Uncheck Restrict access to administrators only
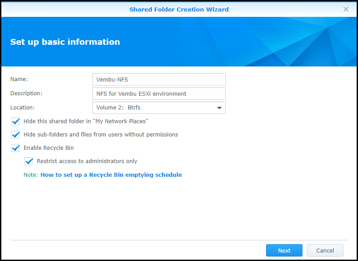This screenshot has width=358, height=261. [29, 161]
